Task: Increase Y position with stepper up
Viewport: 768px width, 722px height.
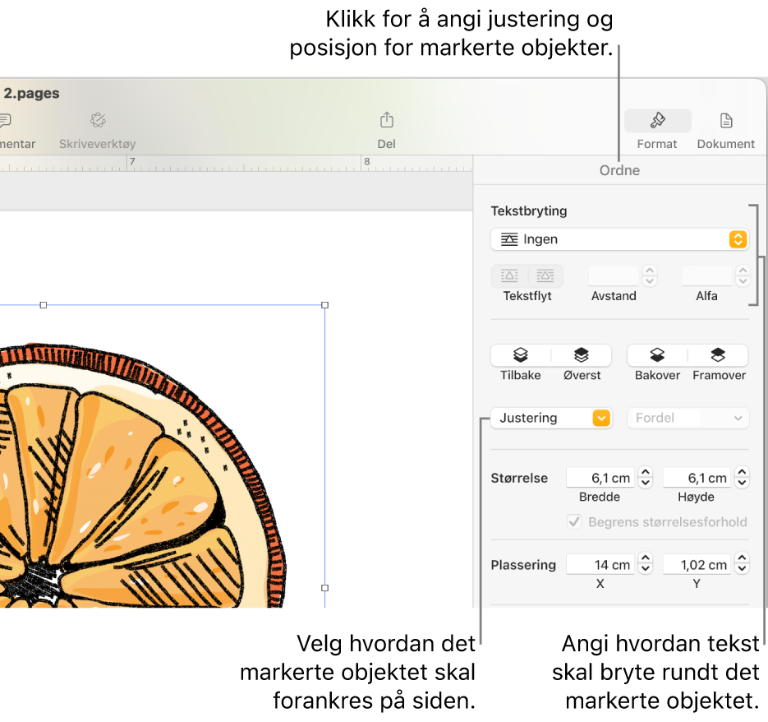Action: (x=742, y=558)
